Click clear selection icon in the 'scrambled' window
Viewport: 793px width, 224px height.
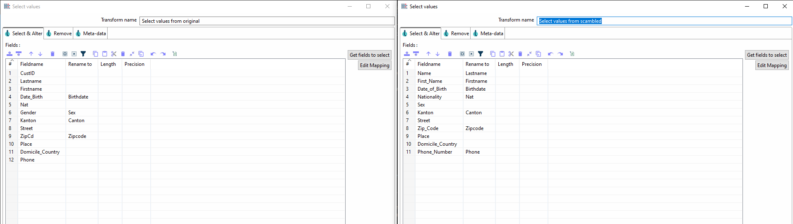pyautogui.click(x=471, y=54)
